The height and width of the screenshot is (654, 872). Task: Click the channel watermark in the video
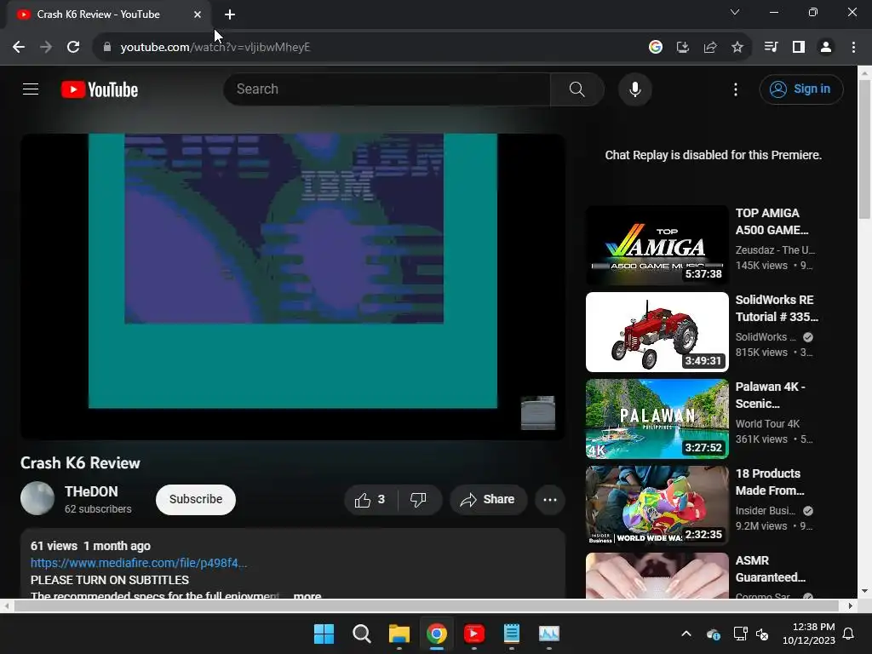point(538,413)
